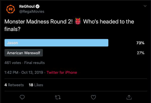Screen dimensions: 151x103
Task: Select the American Werewolf poll option
Action: point(24,53)
